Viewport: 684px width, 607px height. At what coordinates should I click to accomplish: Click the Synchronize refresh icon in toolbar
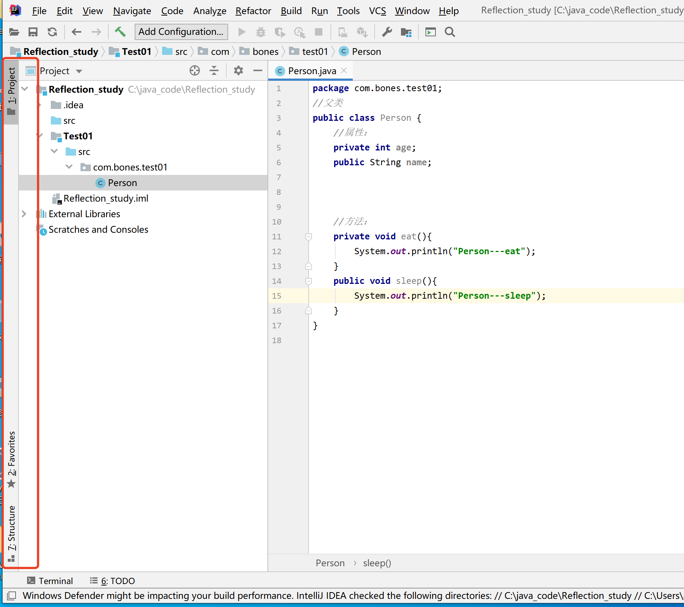pos(52,32)
